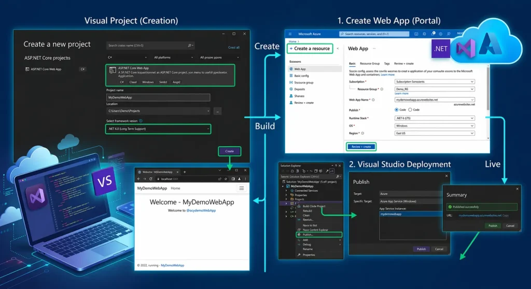The height and width of the screenshot is (289, 531).
Task: Open the Resource Group dropdown Demo_RG
Action: pyautogui.click(x=435, y=89)
